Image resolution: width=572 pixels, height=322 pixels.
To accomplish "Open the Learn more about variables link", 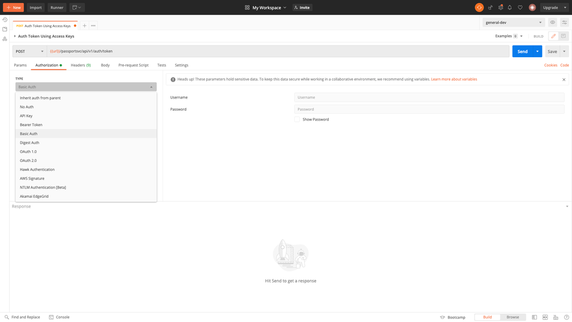I will tap(454, 79).
